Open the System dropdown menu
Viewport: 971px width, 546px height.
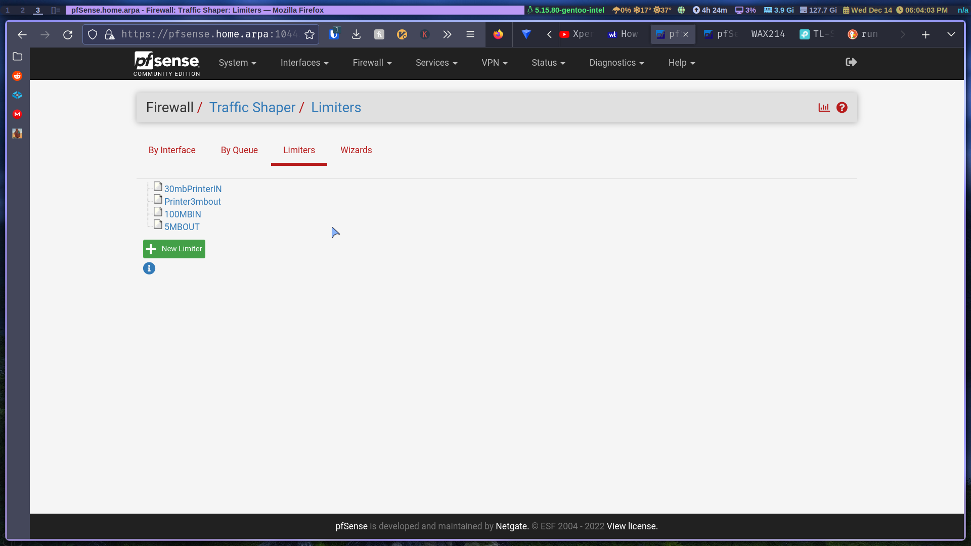coord(237,63)
